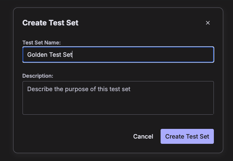Click the word "Name:" in the field label
Image resolution: width=233 pixels, height=161 pixels.
[x=53, y=43]
